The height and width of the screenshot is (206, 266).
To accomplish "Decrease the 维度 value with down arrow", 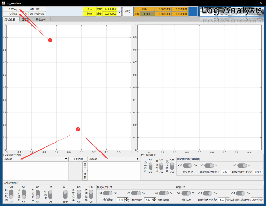I will click(x=119, y=15).
